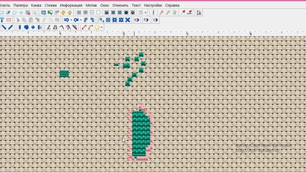Viewport: 306px width, 172px height.
Task: Select the forward-slash half stitch tool
Action: click(11, 27)
